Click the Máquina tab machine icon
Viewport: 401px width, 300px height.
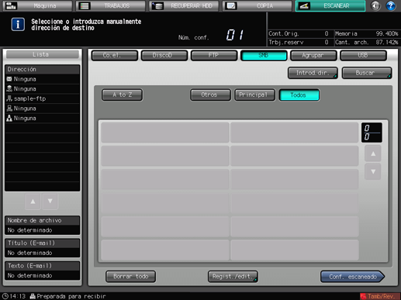pos(11,5)
